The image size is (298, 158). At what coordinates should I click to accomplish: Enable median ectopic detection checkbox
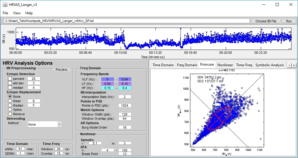(x=10, y=88)
